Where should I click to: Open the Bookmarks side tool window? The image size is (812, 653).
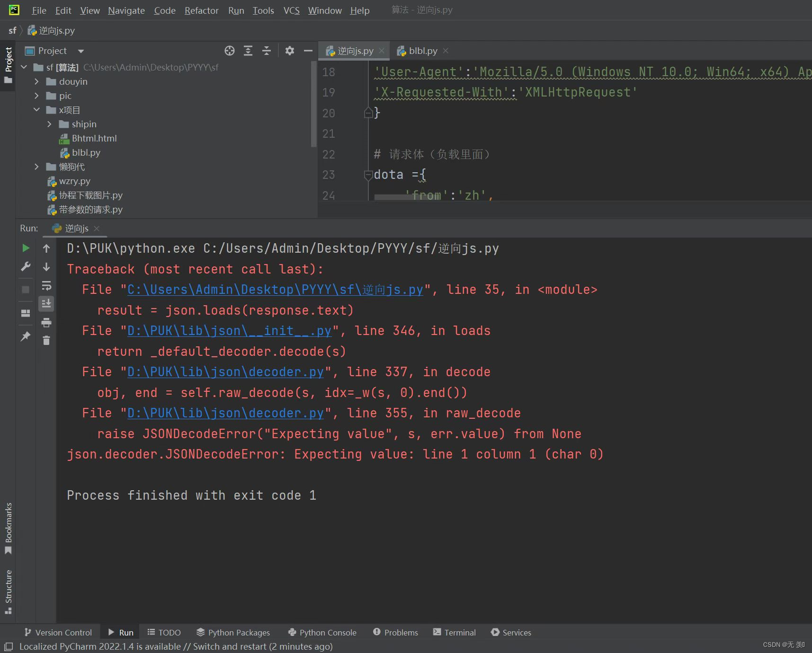point(8,529)
